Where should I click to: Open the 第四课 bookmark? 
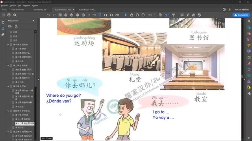click(23, 70)
